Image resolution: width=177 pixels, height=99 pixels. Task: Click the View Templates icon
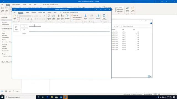104,17
